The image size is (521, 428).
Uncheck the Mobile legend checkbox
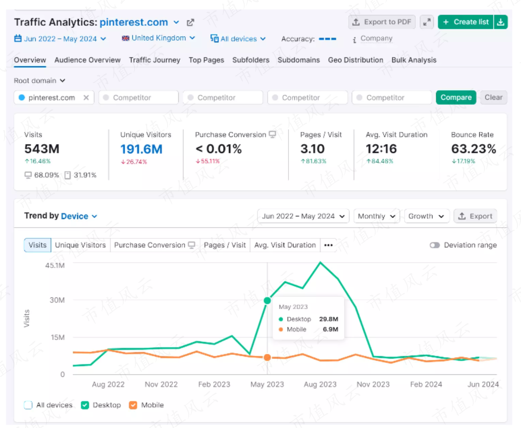(133, 405)
